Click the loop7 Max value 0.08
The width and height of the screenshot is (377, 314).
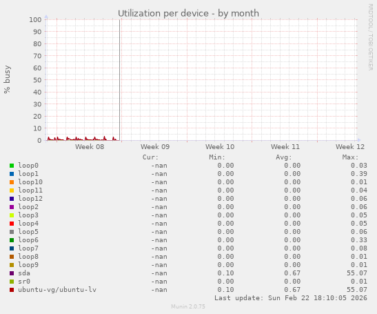point(359,248)
